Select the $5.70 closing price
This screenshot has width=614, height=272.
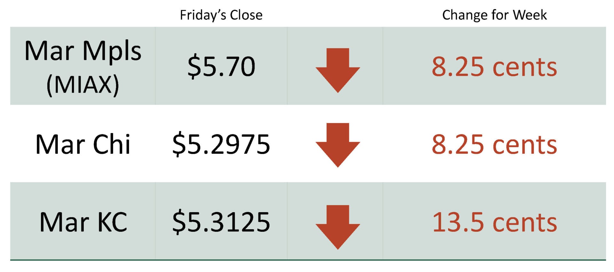pos(221,66)
